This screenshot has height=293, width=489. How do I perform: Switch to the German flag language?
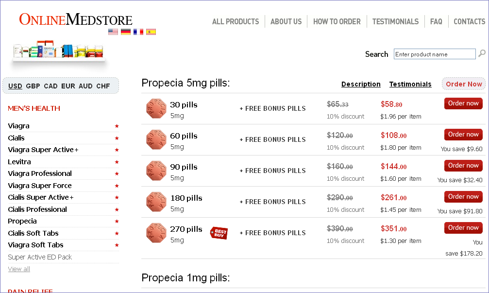click(126, 32)
